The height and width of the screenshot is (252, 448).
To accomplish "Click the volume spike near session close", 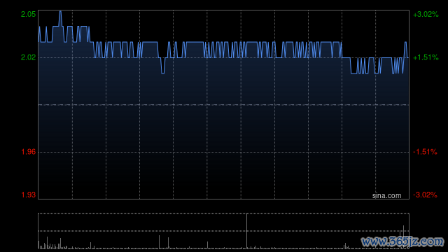I will (403, 237).
